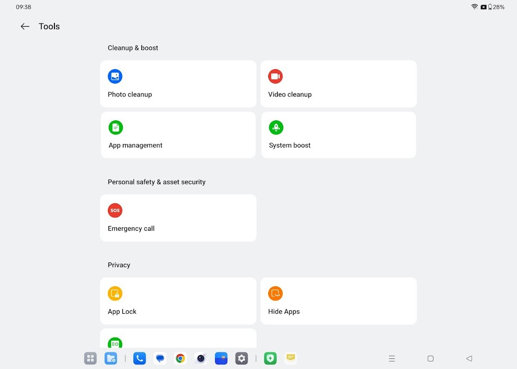Screen dimensions: 517x369
Task: Open the yellow Notes app from taskbar
Action: click(x=290, y=358)
